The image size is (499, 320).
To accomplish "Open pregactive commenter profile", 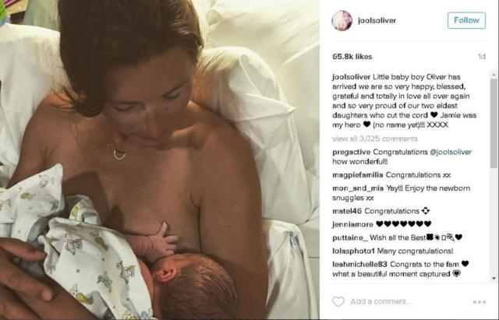I will click(x=352, y=152).
